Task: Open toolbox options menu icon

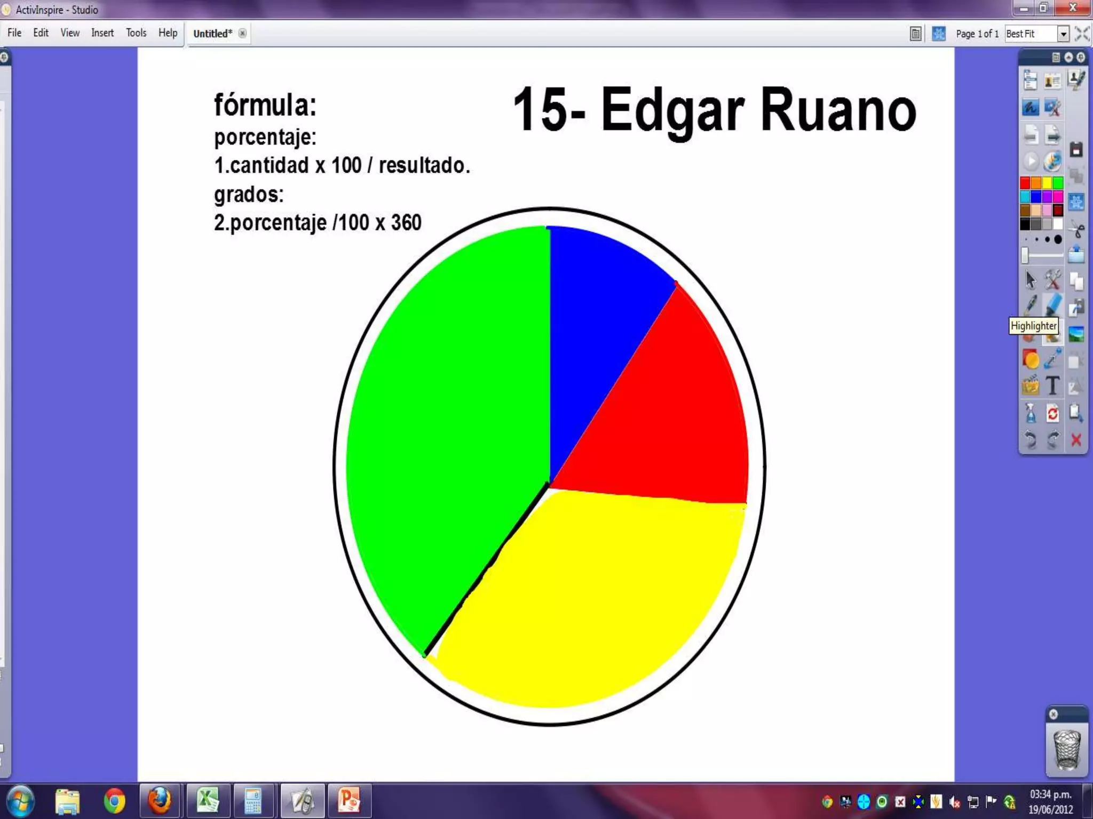Action: 1056,57
